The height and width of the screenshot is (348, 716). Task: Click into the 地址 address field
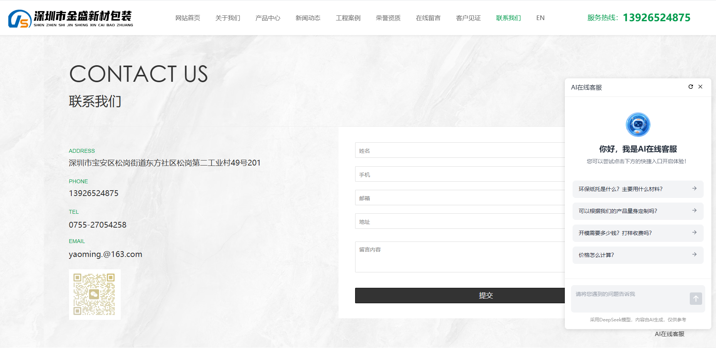click(460, 221)
